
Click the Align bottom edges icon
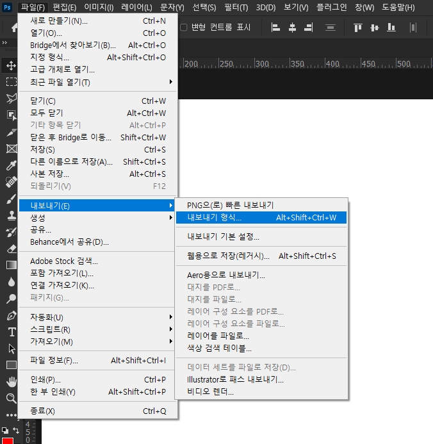391,28
